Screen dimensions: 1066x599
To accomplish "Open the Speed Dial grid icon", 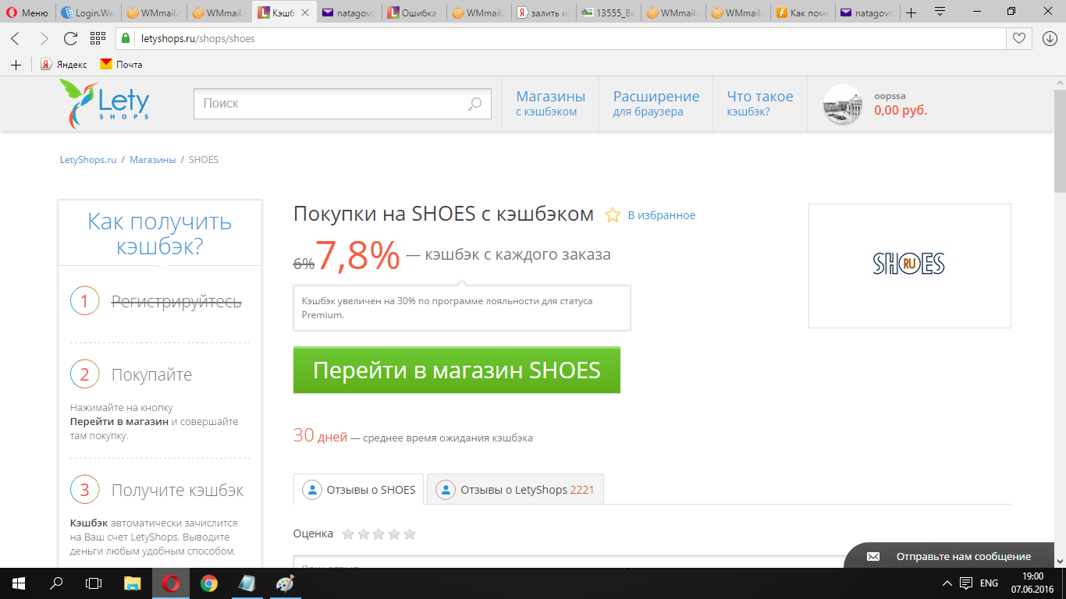I will click(98, 38).
